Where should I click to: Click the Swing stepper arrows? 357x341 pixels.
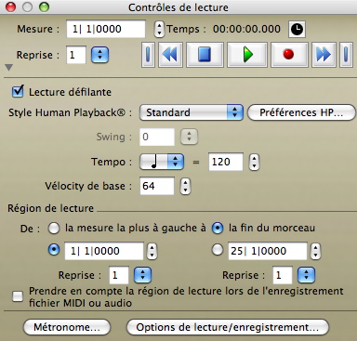(x=189, y=137)
